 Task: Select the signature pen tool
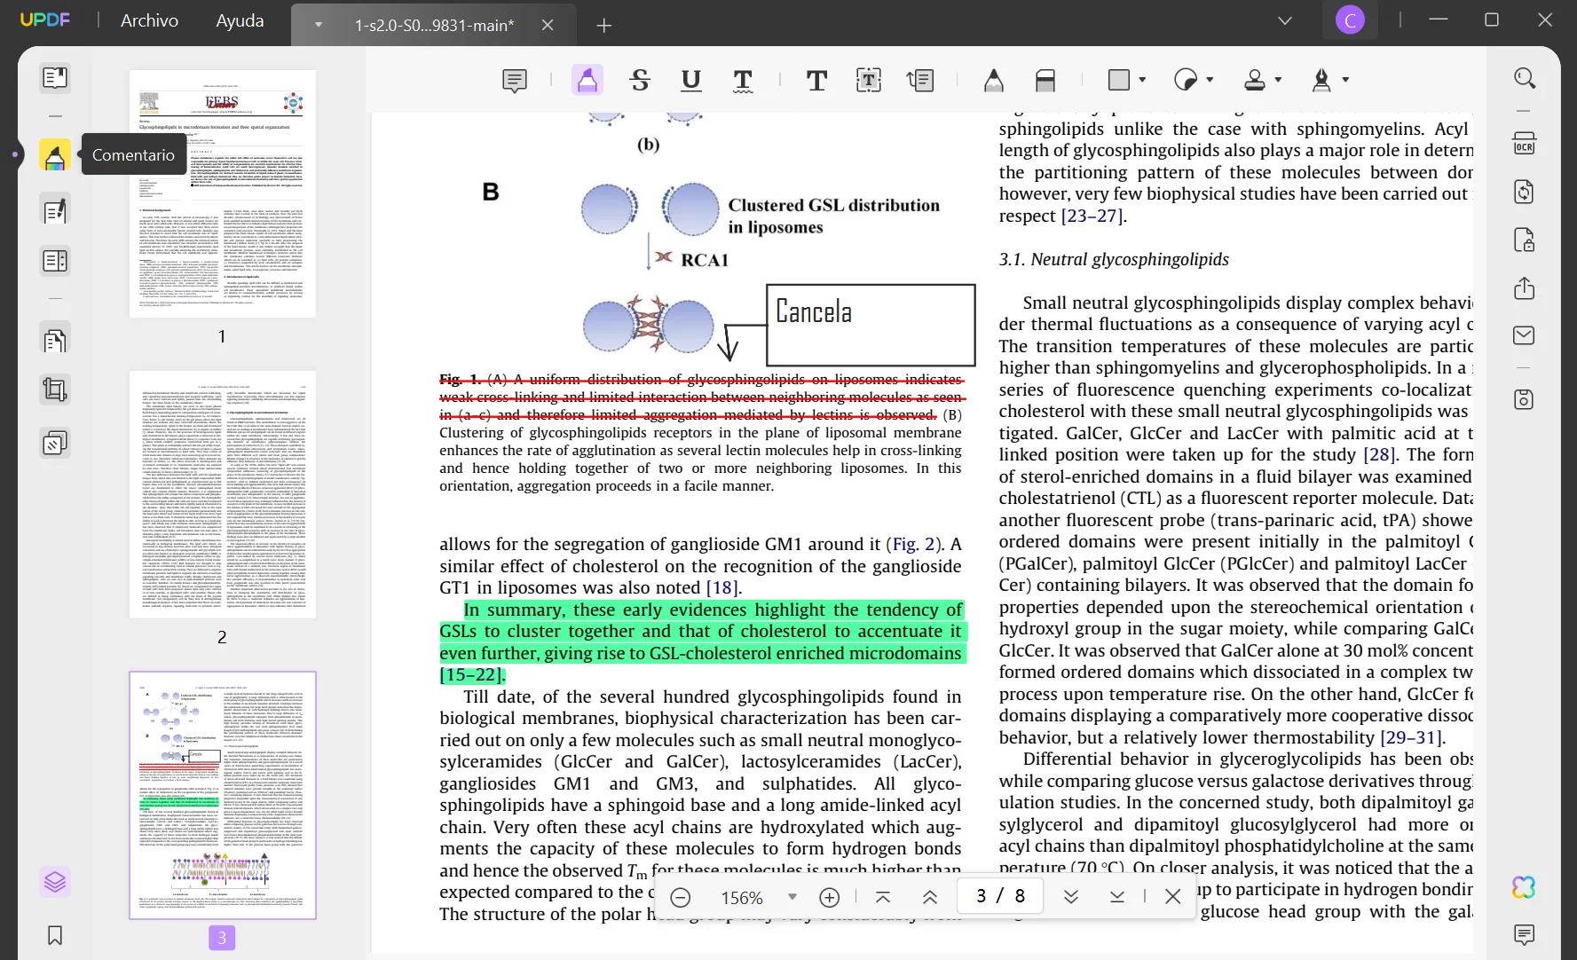(x=1321, y=80)
